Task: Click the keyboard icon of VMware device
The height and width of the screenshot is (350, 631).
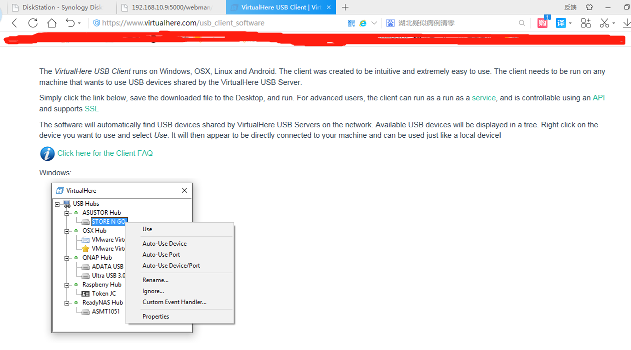Action: point(85,240)
